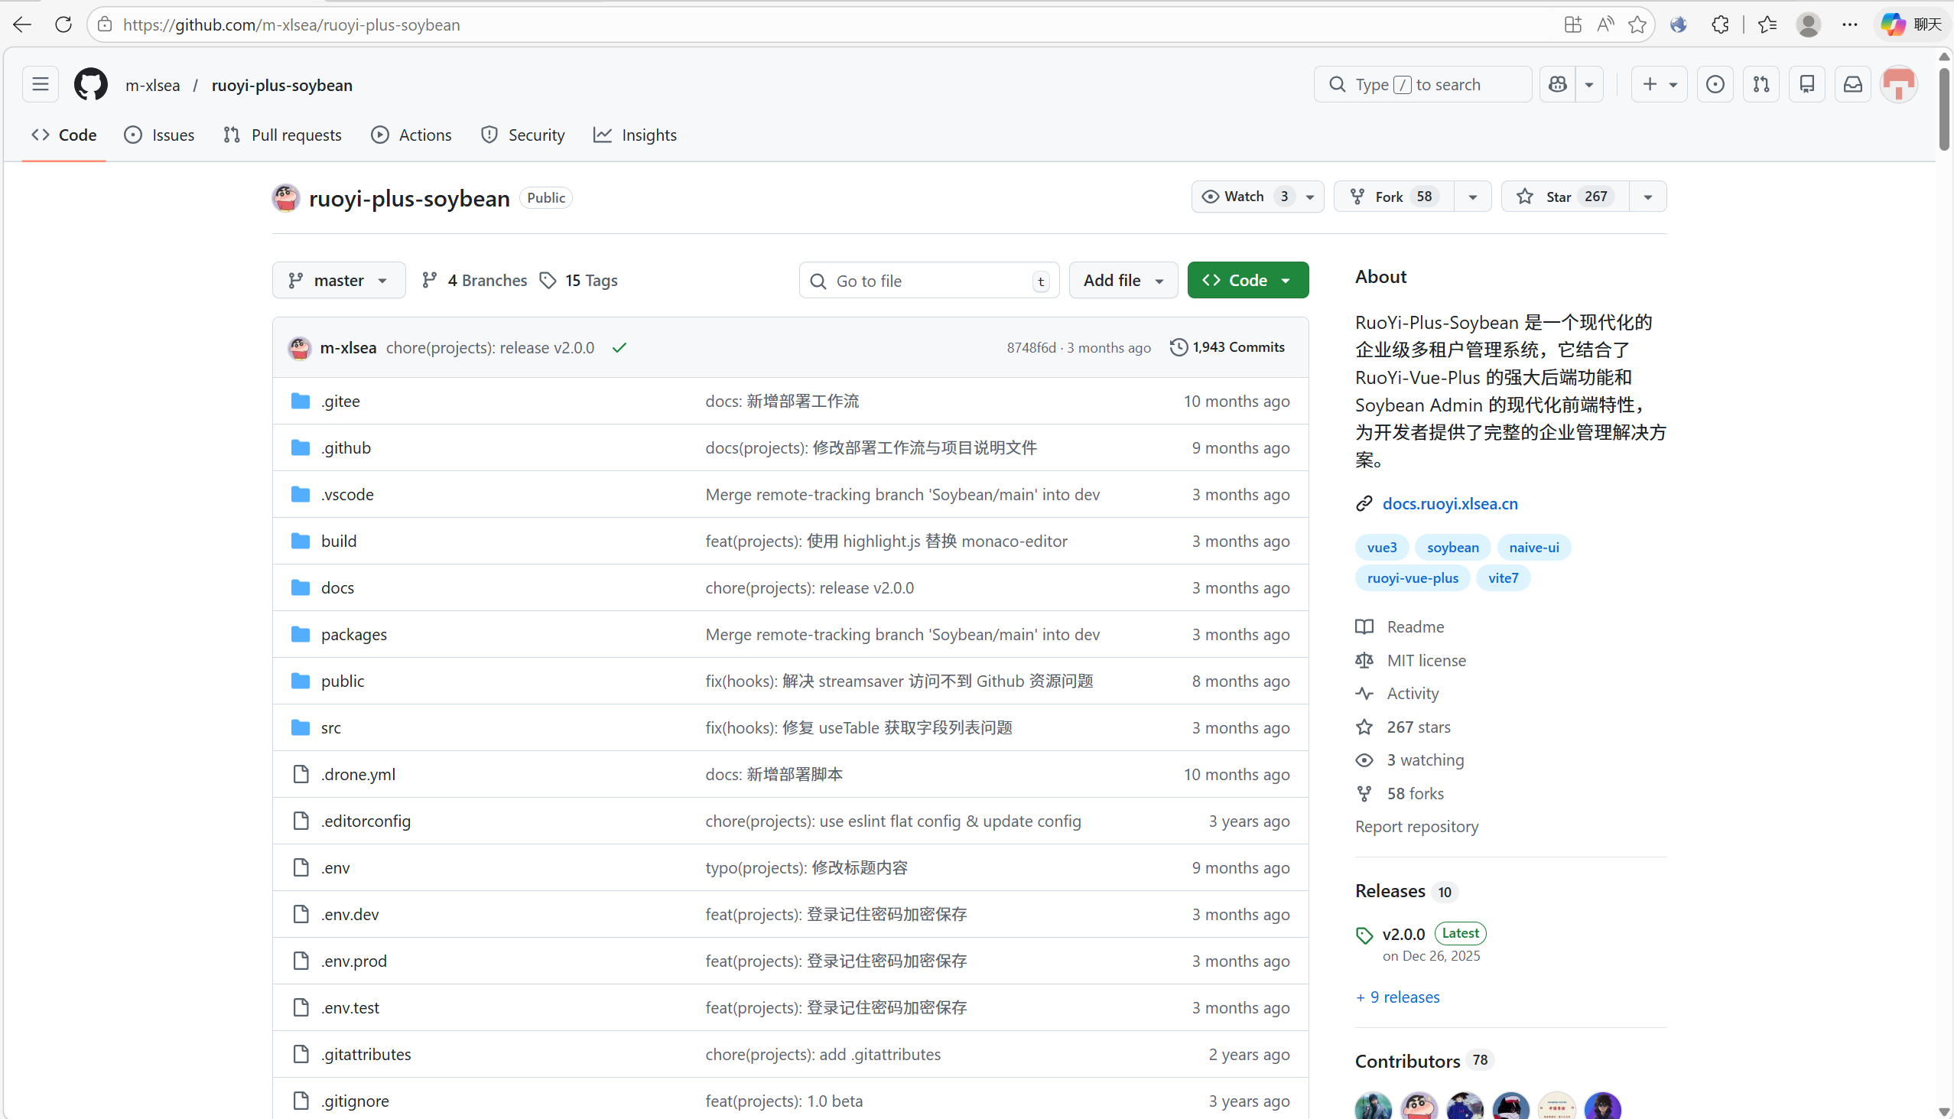1954x1119 pixels.
Task: Switch to the Pull requests tab
Action: tap(282, 135)
